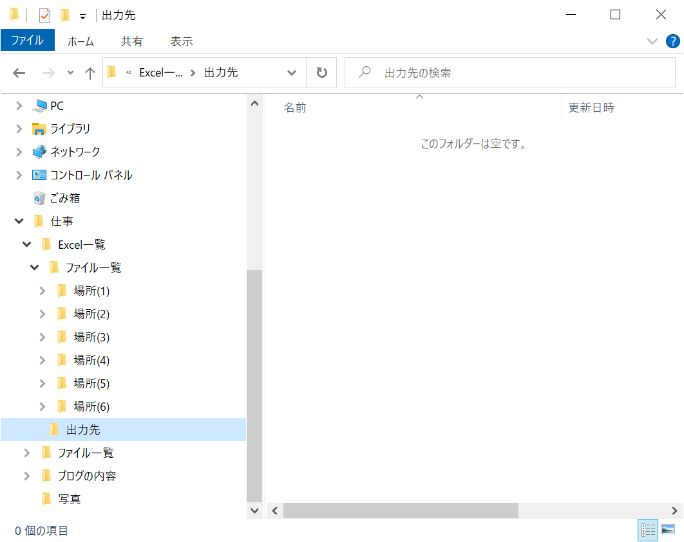Open the Help question mark icon
The width and height of the screenshot is (684, 542).
coord(672,42)
